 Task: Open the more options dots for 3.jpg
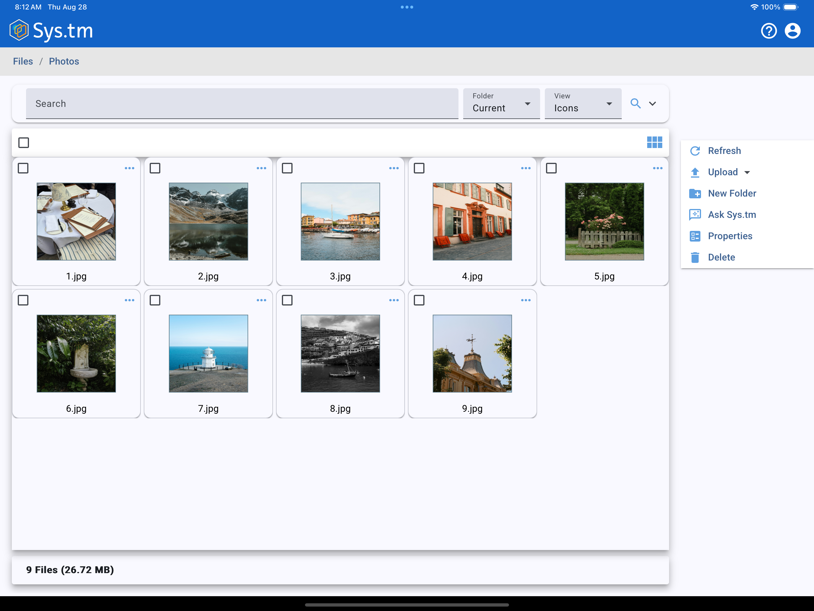point(394,168)
